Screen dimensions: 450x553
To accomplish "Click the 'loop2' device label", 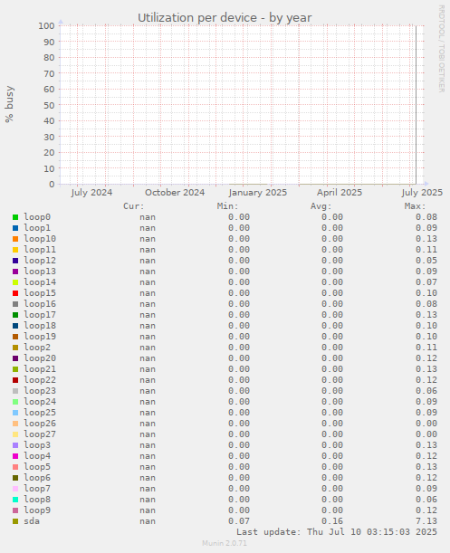I will (x=37, y=348).
